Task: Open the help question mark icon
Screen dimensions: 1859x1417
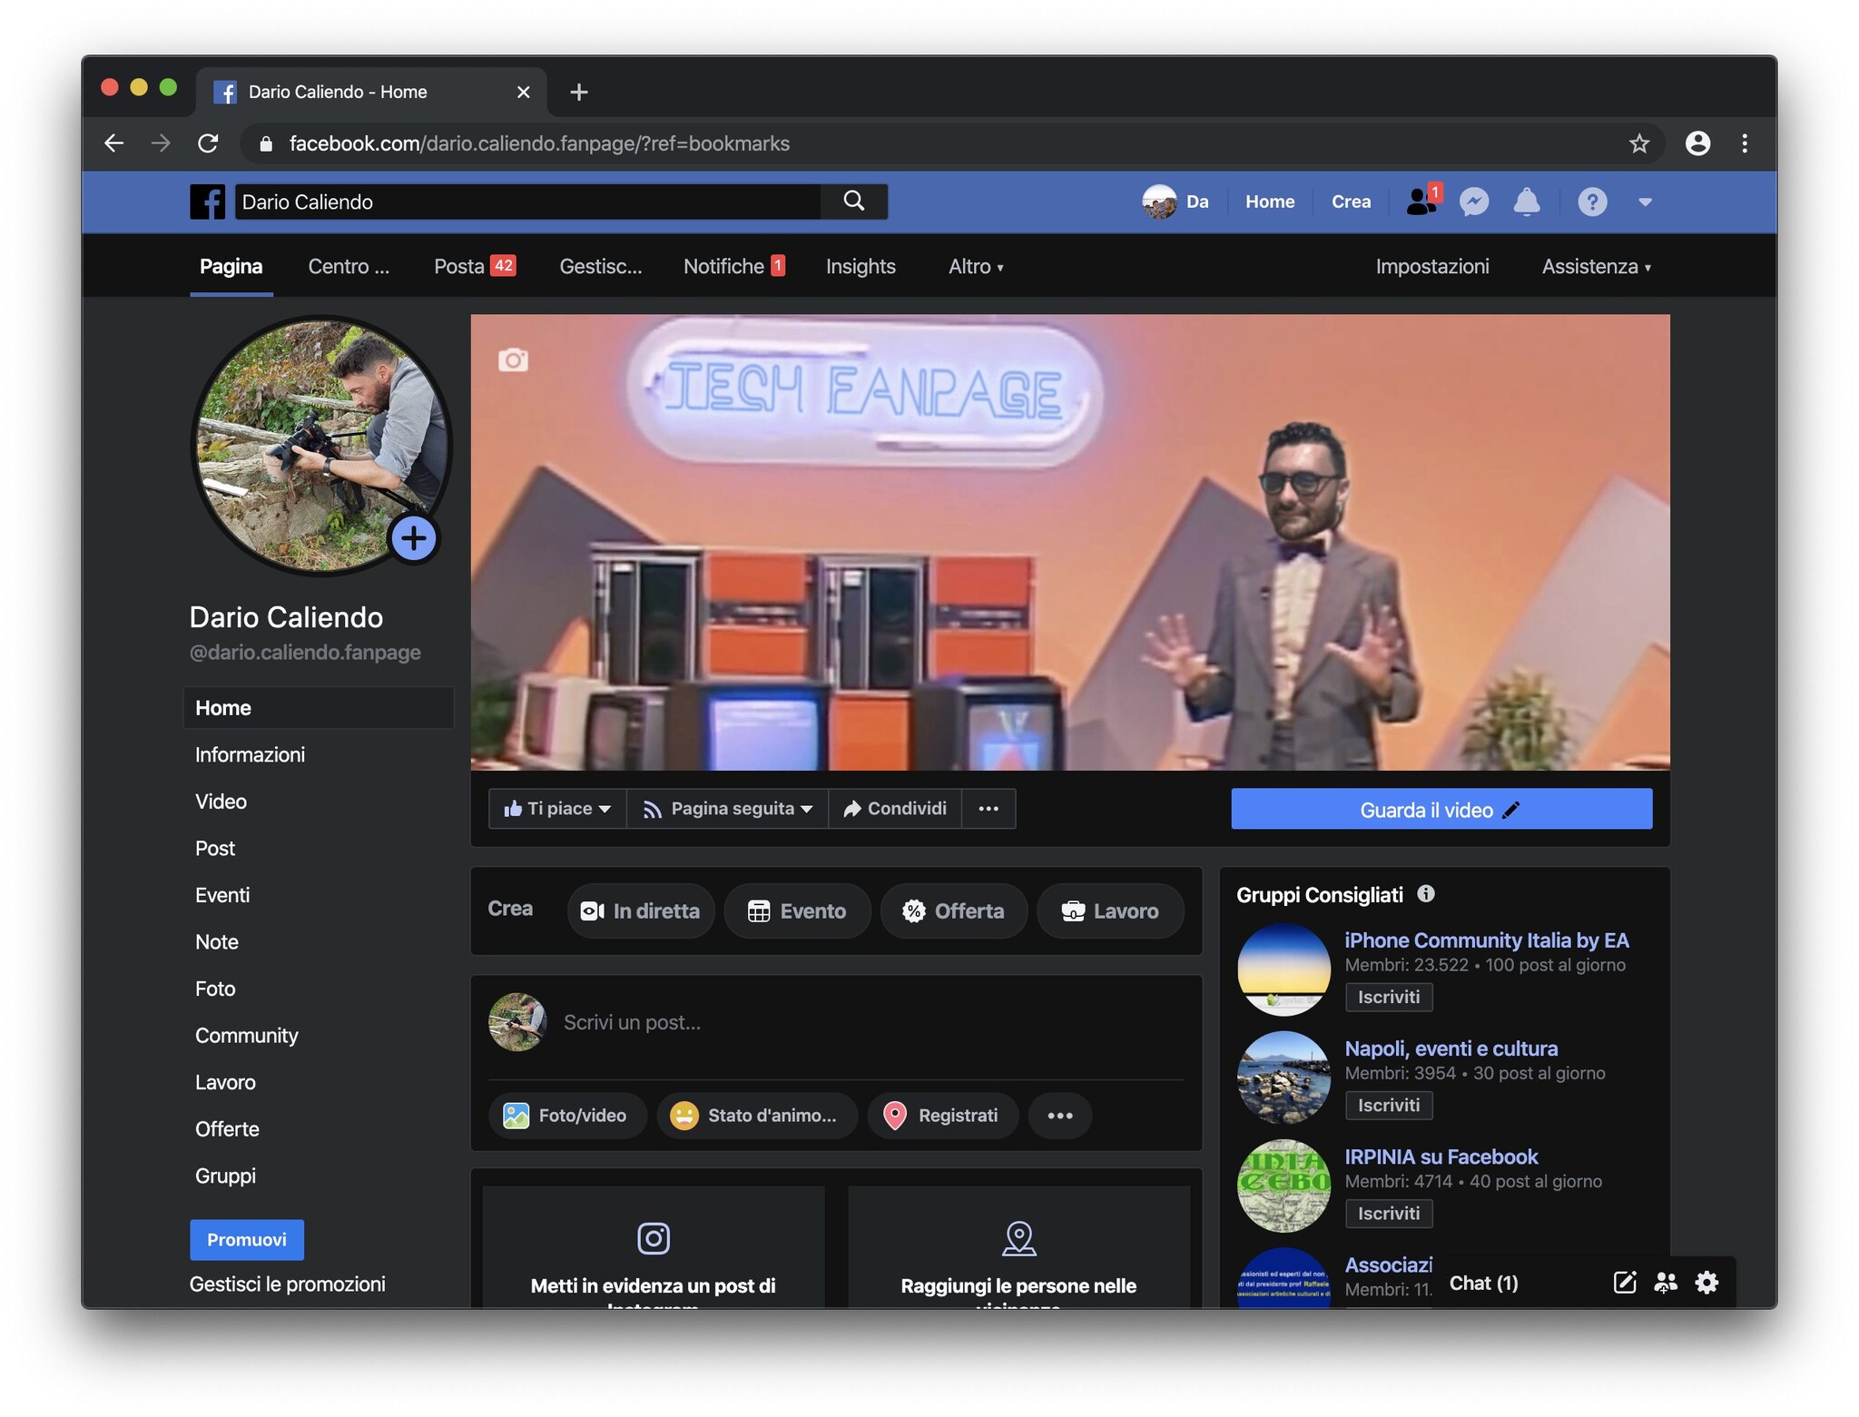Action: (1591, 202)
